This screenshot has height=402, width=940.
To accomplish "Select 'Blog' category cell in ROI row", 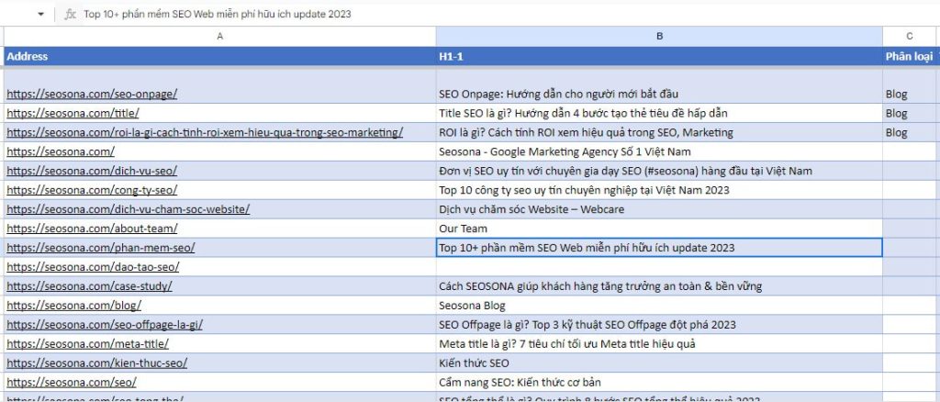I will 909,132.
